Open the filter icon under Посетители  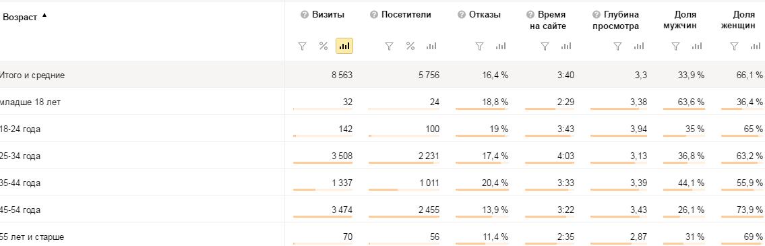coord(389,47)
